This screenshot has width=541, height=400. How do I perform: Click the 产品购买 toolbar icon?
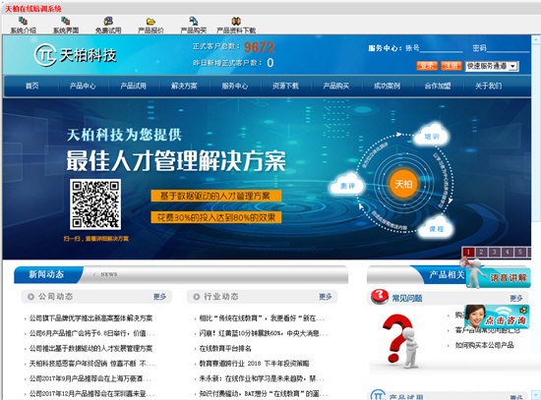(x=194, y=21)
